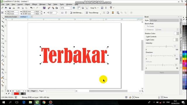Select the Color Eyedropper tool
Viewport: 187px width, 105px height.
(3, 78)
